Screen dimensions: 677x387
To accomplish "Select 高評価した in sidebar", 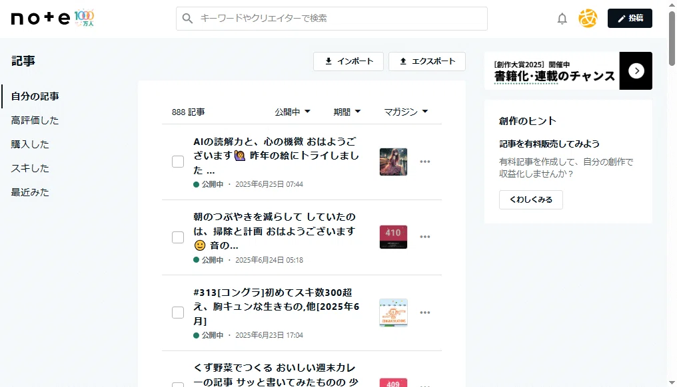I will tap(35, 120).
